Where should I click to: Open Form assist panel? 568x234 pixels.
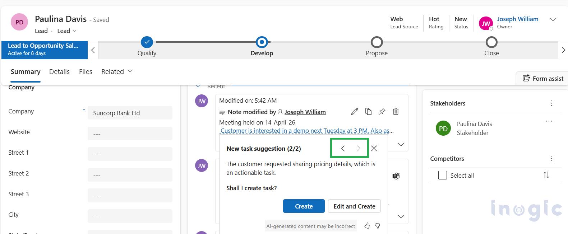pos(543,78)
